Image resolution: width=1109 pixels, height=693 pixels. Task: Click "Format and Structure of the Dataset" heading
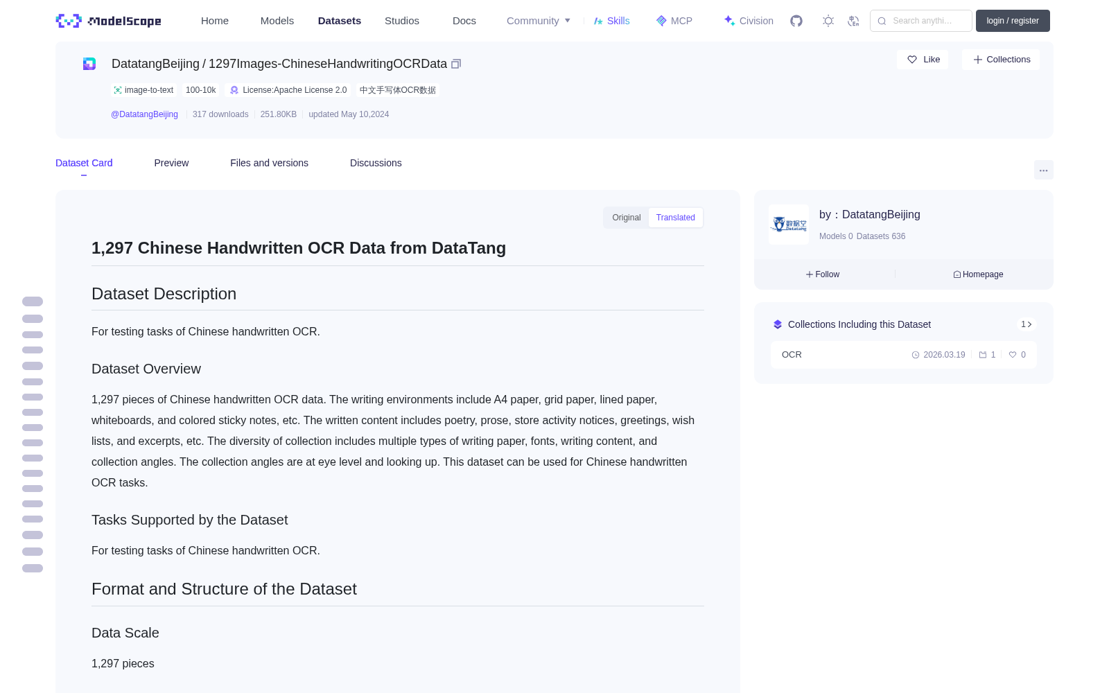(x=224, y=589)
